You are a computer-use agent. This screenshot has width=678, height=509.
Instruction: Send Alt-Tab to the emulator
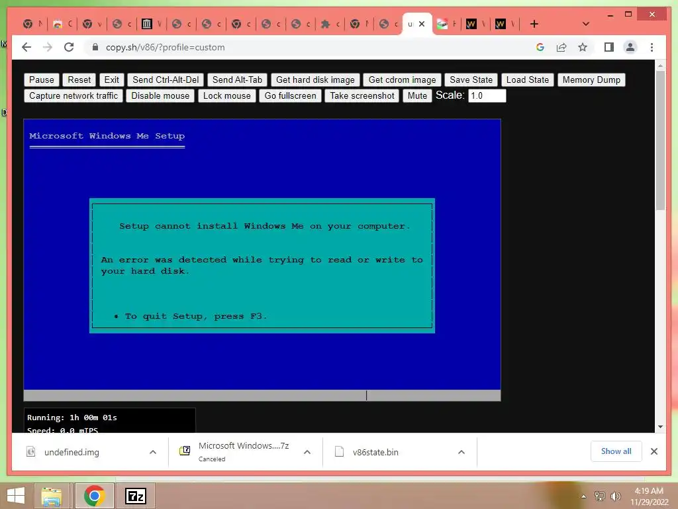click(238, 80)
